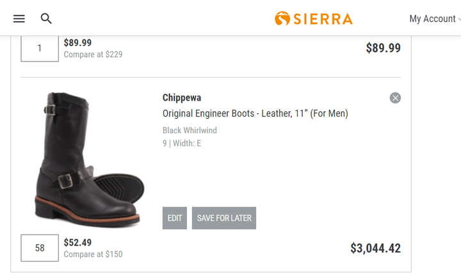Click the Black Whirlwind color label
The image size is (461, 275).
pyautogui.click(x=190, y=130)
